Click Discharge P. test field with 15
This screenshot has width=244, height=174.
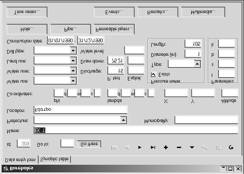tap(116, 70)
